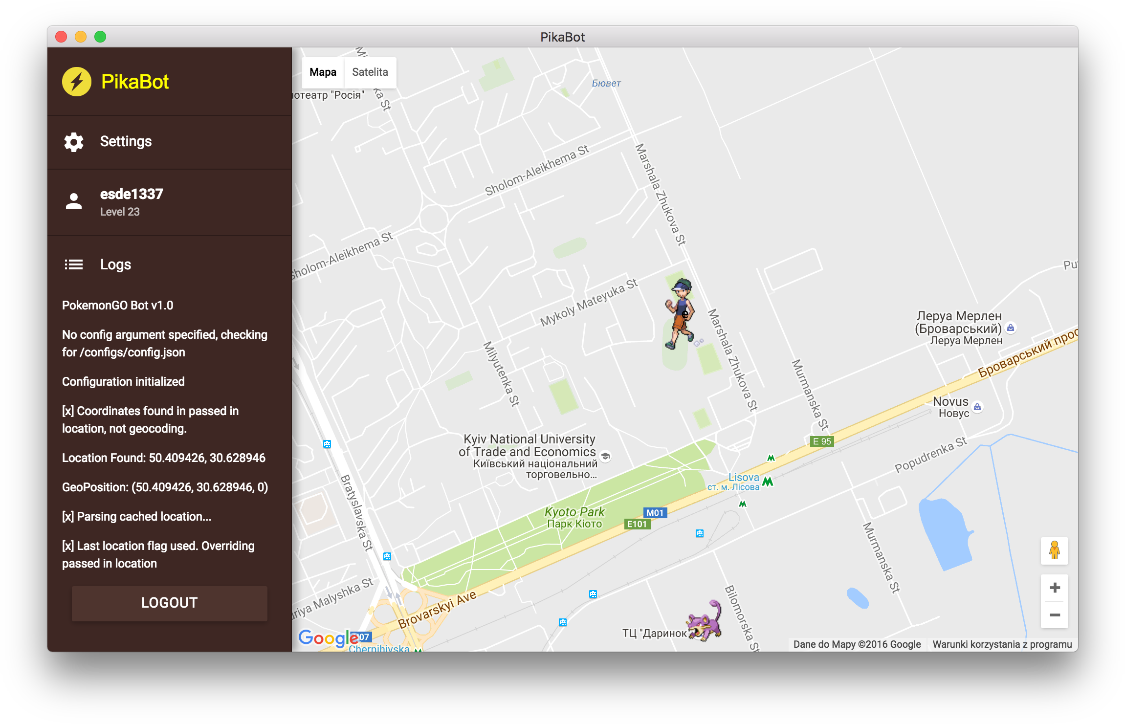Click the PikaBot lightning bolt logo

point(77,82)
